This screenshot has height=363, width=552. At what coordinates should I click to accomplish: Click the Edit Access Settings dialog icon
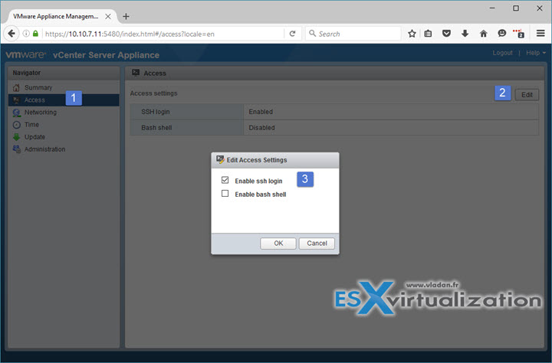[x=220, y=160]
